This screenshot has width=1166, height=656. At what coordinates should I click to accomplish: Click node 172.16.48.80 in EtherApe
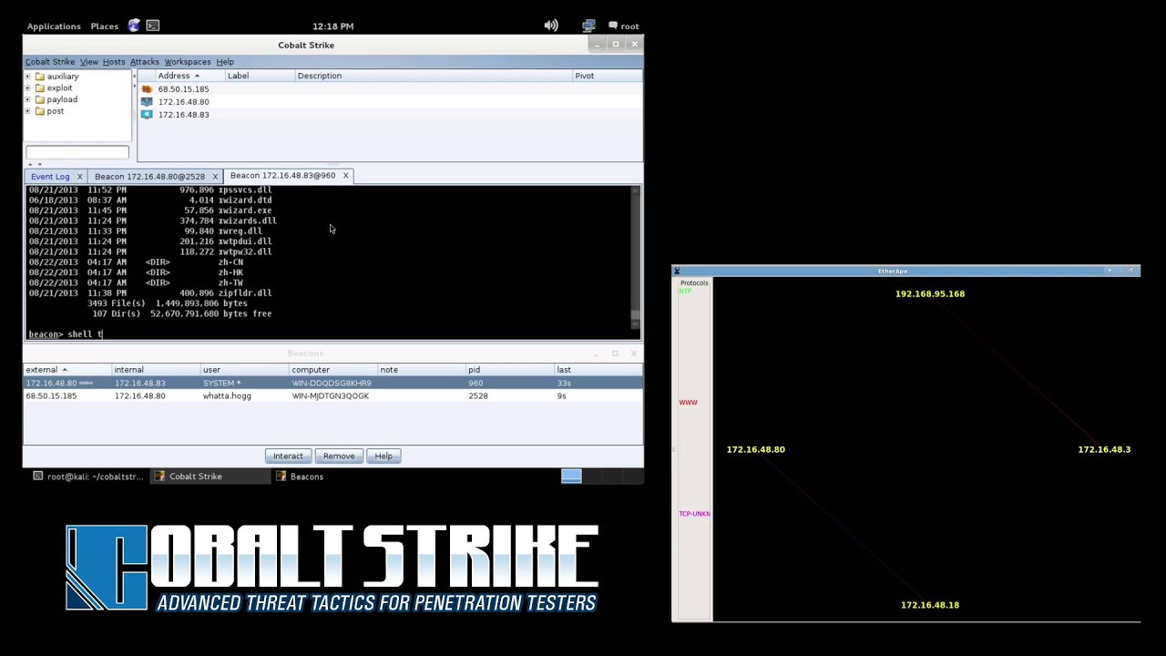click(x=755, y=449)
